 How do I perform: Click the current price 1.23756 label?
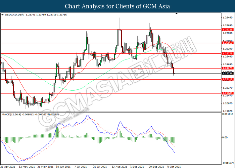tap(227, 73)
